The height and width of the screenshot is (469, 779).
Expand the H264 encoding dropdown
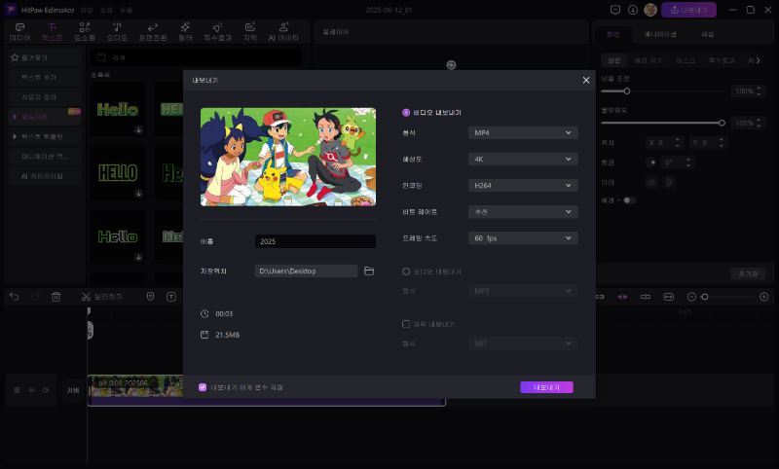(x=523, y=185)
